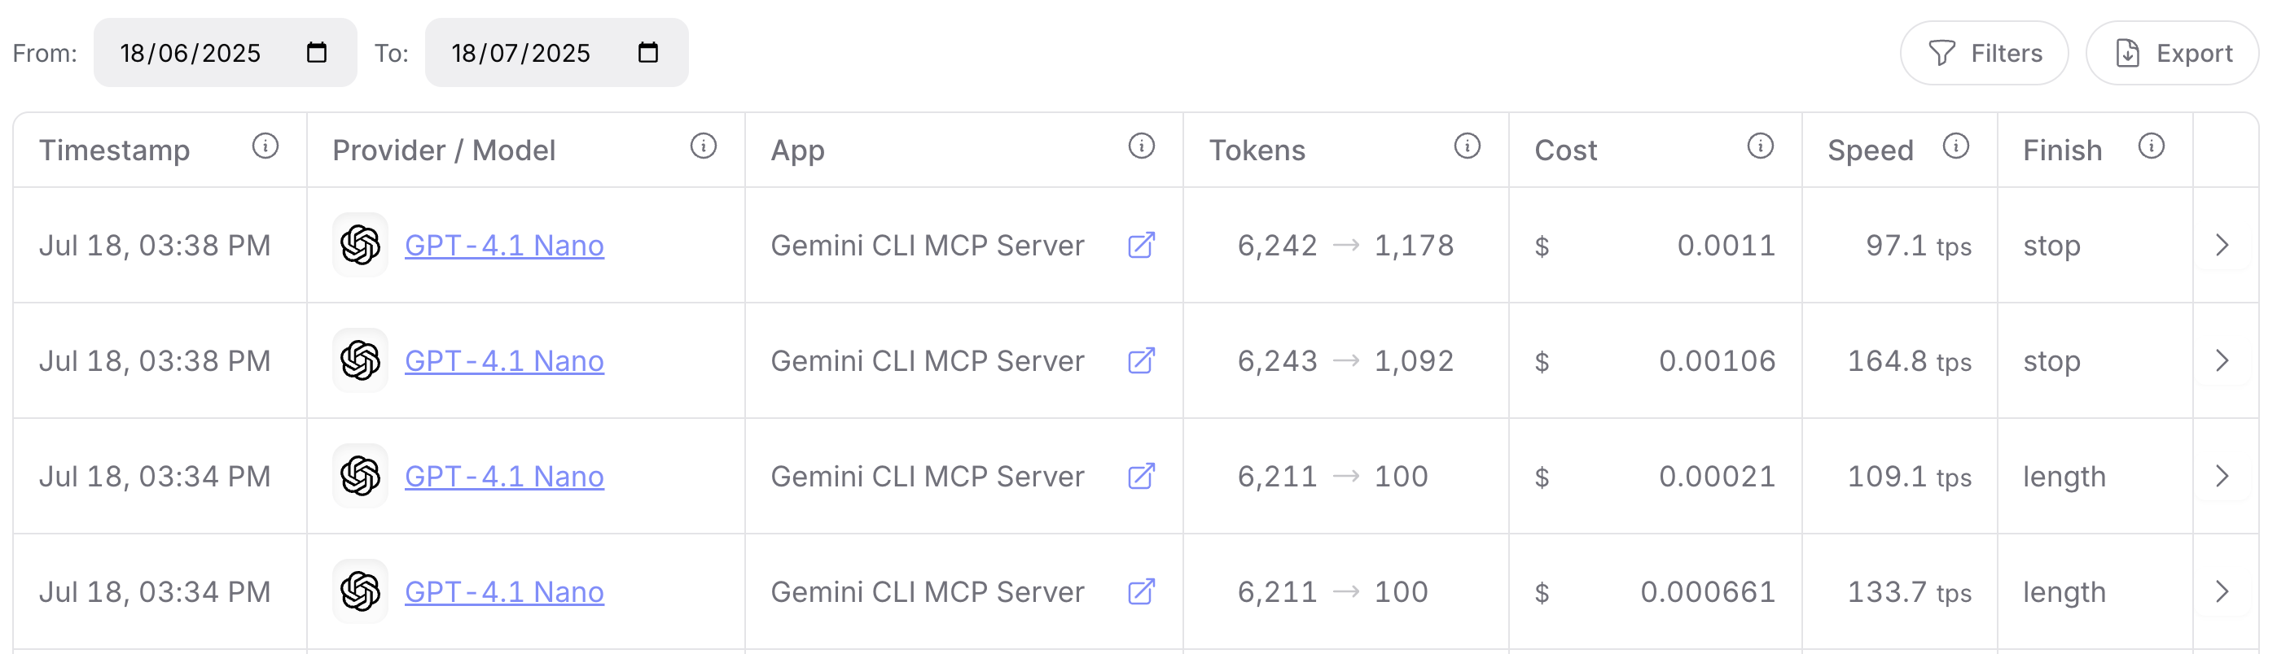Click the info icon on the Speed column
Image resolution: width=2277 pixels, height=654 pixels.
[x=1955, y=147]
